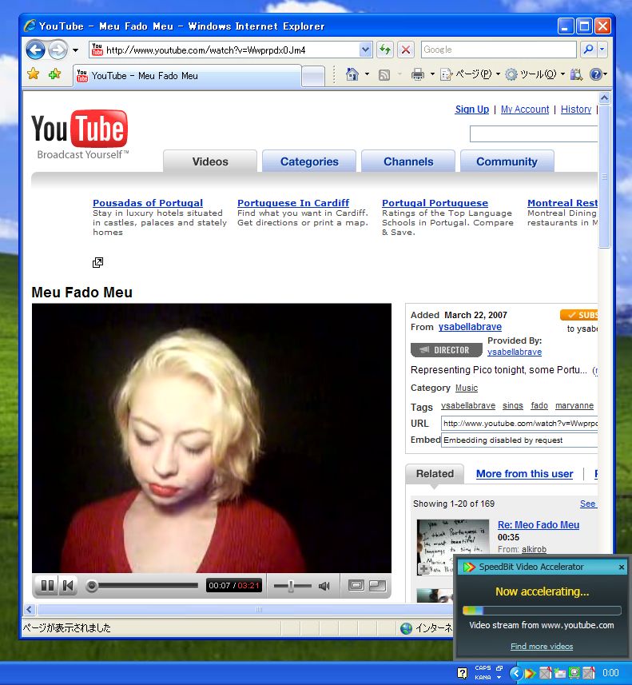This screenshot has height=685, width=632.
Task: Expand the address bar URL history dropdown
Action: 366,50
